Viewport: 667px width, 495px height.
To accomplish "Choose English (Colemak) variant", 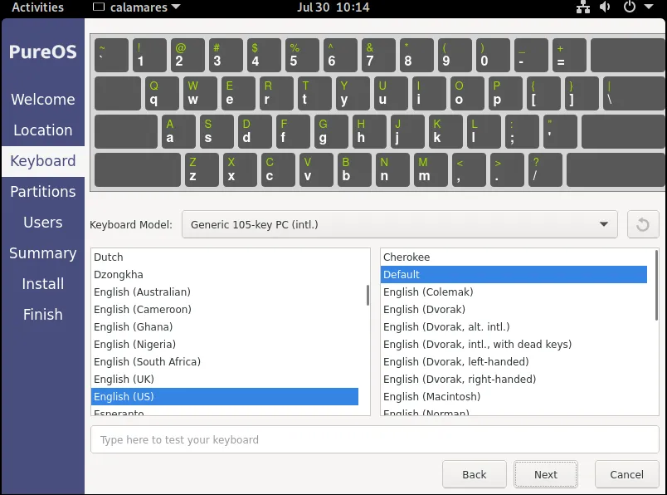I will (427, 292).
